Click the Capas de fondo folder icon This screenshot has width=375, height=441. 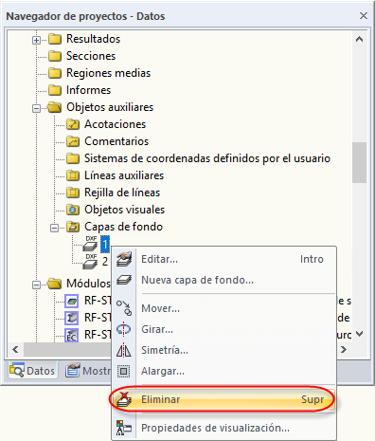pos(73,227)
